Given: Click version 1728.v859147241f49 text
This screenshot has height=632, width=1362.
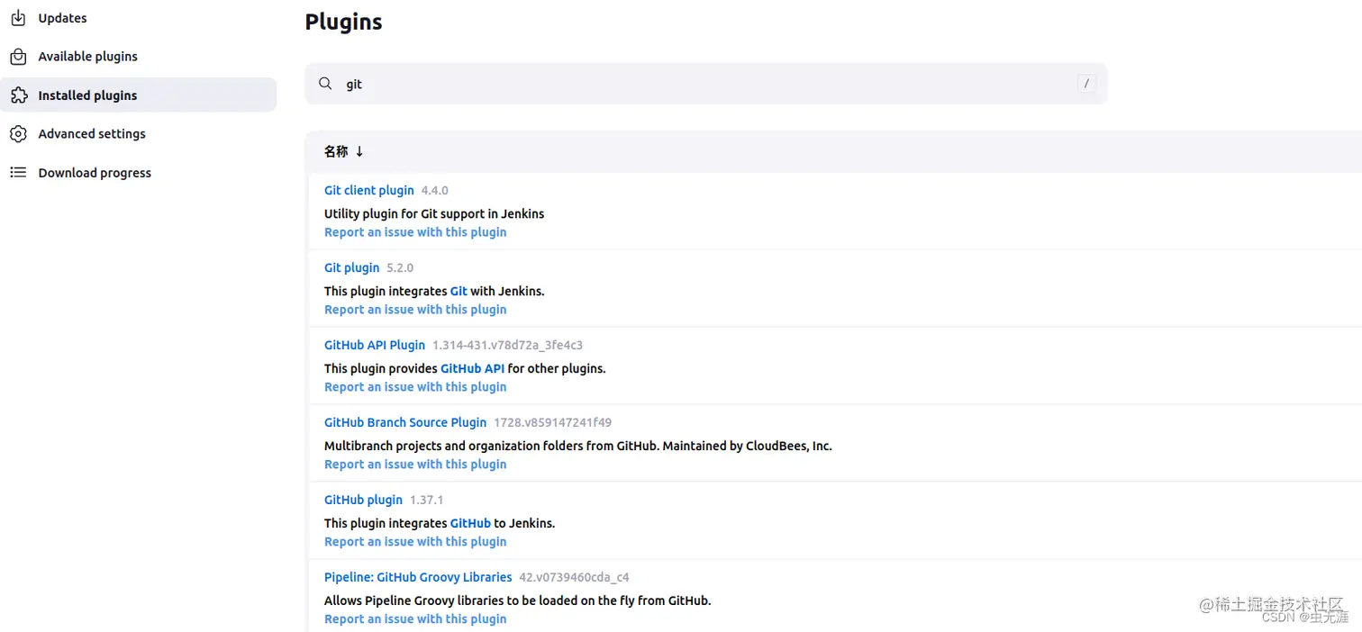Looking at the screenshot, I should coord(553,423).
